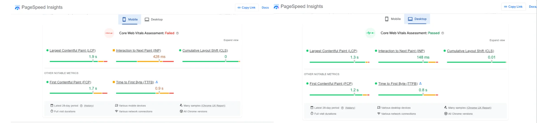
Task: Click the 0.01 CLS value
Action: click(x=492, y=57)
